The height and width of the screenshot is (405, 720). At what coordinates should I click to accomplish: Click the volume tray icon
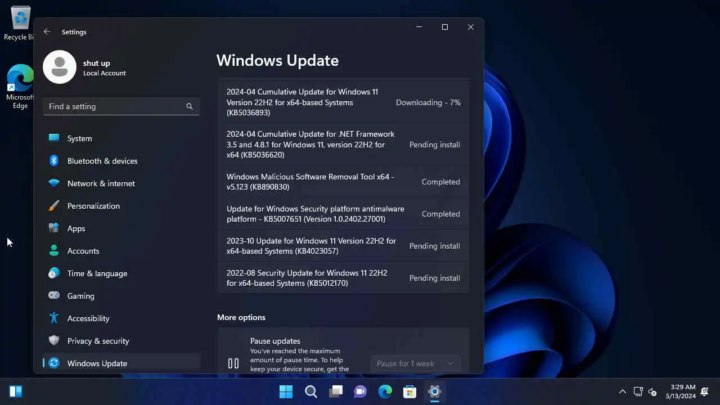click(x=652, y=391)
